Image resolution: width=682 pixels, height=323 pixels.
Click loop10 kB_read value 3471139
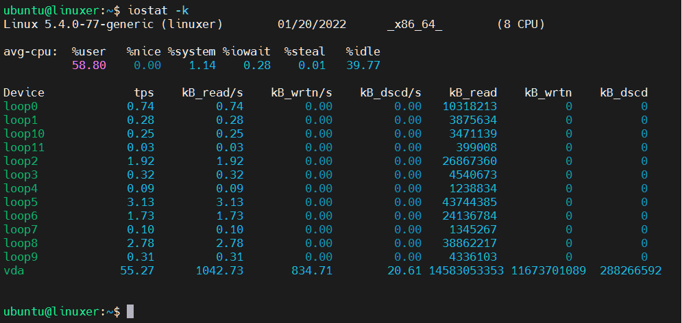pyautogui.click(x=473, y=133)
